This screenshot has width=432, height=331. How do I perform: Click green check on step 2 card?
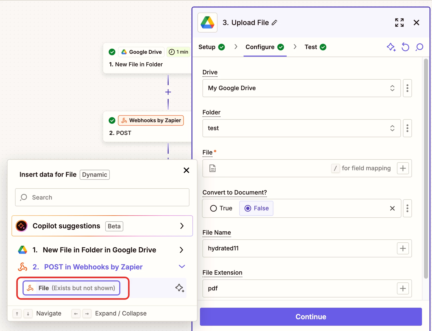112,120
